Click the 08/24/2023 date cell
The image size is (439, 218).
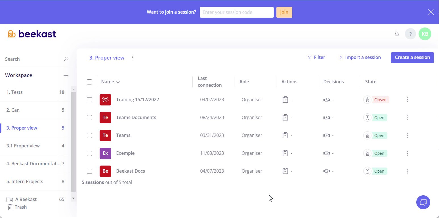pos(212,117)
